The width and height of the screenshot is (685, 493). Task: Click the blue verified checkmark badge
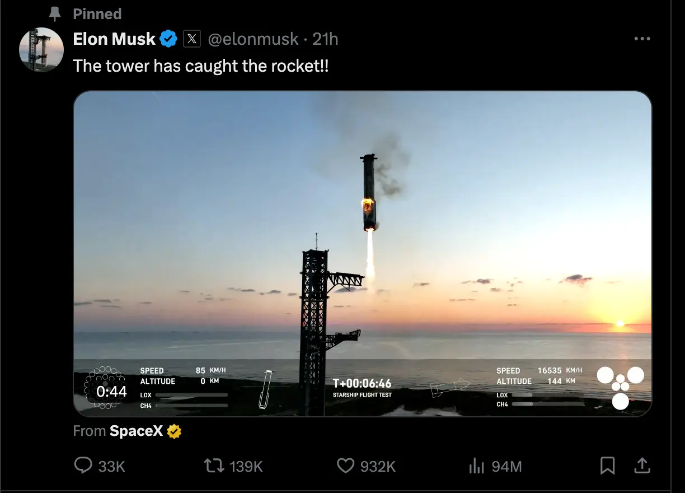tap(168, 39)
